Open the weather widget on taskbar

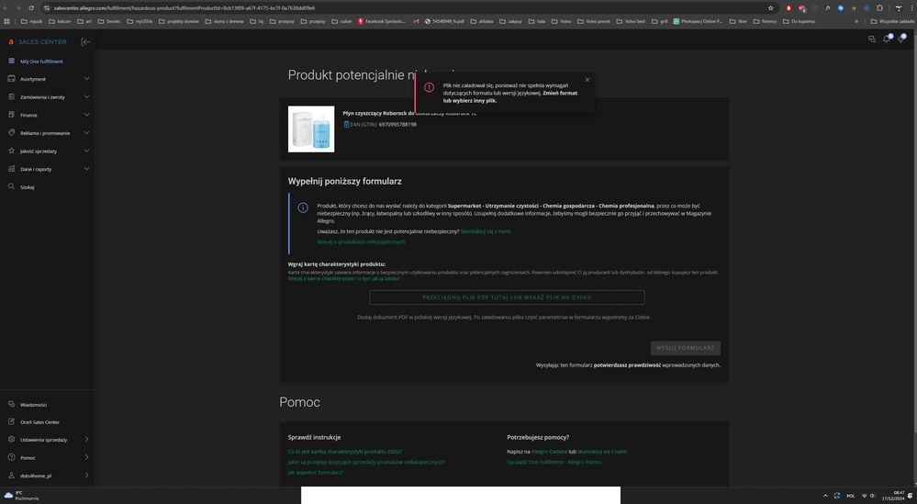tap(21, 495)
